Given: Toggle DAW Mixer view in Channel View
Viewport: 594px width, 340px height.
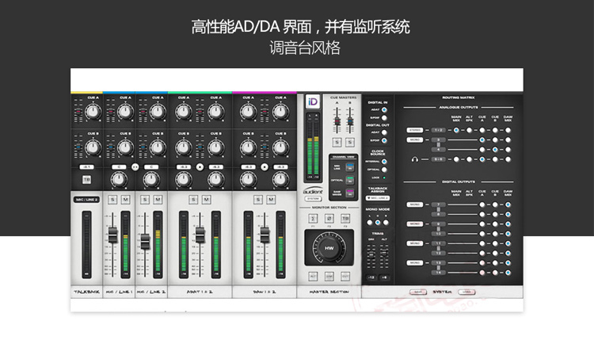Looking at the screenshot, I should 350,193.
